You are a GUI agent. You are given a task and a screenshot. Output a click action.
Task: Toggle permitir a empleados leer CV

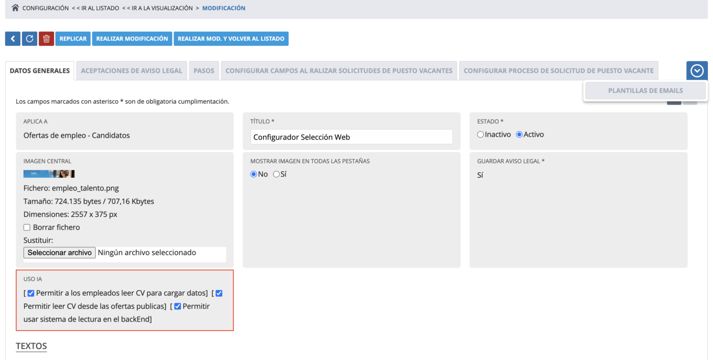[x=31, y=293]
